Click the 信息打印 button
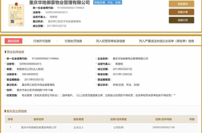This screenshot has height=133, width=202. [182, 20]
